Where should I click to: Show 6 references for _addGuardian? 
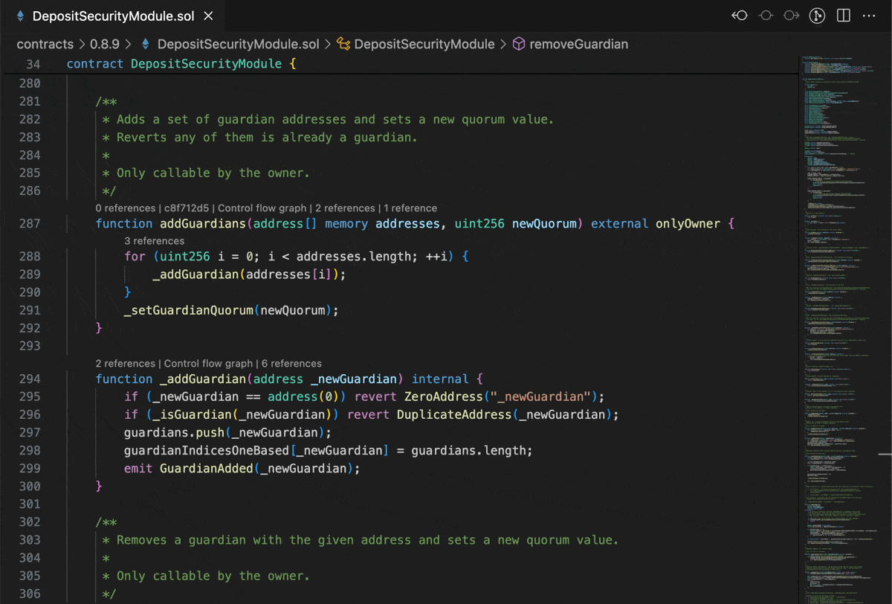pyautogui.click(x=291, y=364)
